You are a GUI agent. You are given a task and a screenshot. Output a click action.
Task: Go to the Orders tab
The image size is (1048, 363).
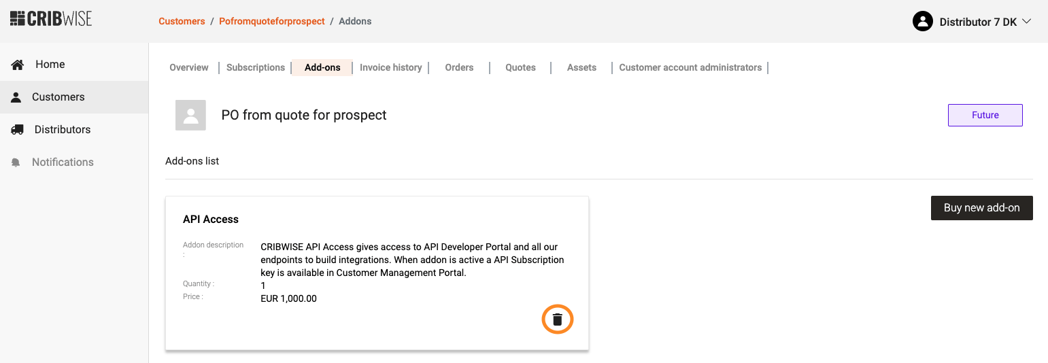click(x=459, y=67)
